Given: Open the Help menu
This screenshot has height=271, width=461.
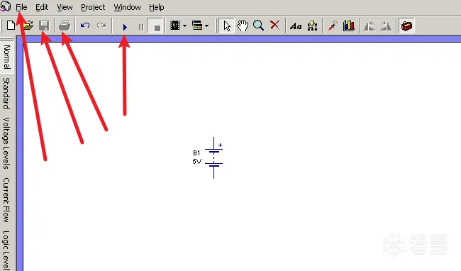Looking at the screenshot, I should (157, 7).
